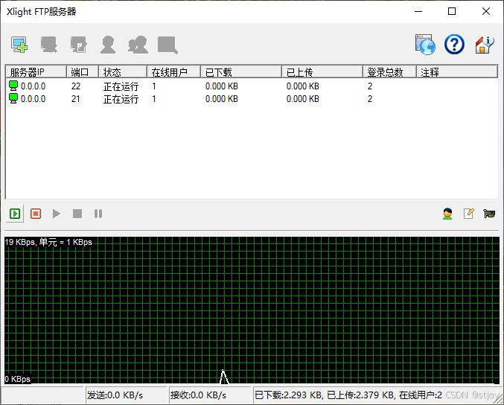Click the 注释 column header
The width and height of the screenshot is (504, 405).
457,72
